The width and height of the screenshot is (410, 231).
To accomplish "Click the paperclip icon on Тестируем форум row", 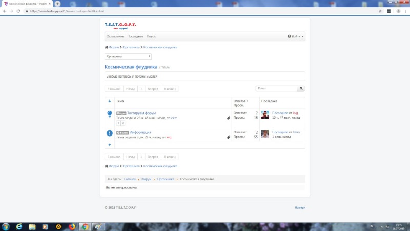I will (229, 118).
